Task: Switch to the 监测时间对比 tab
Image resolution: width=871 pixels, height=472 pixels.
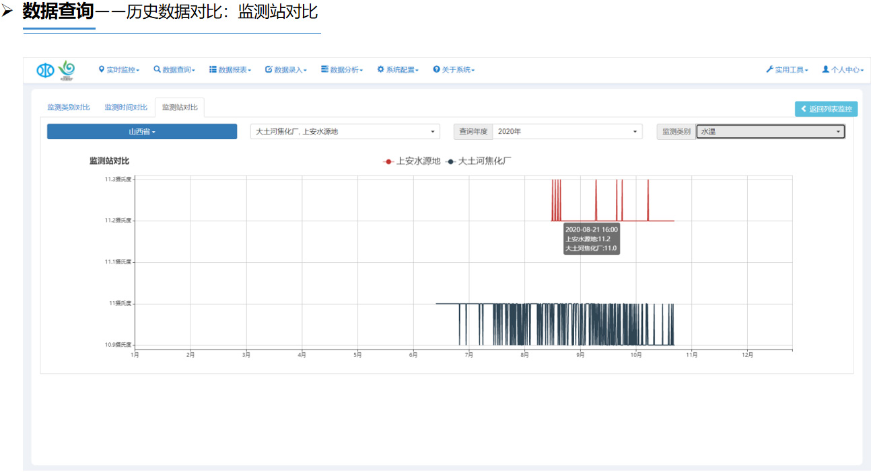Action: coord(126,108)
